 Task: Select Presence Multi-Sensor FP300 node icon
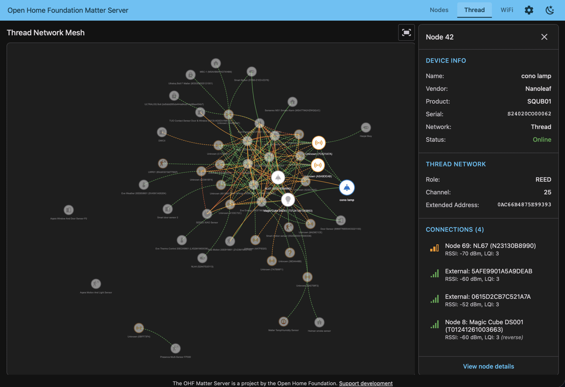point(175,348)
